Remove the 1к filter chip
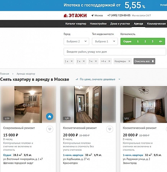Image resolution: width=167 pixels, height=172 pixels. 72,61
